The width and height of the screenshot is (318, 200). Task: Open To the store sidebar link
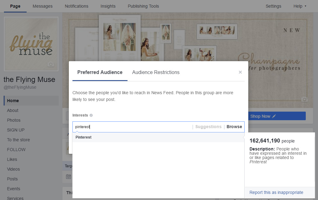click(x=18, y=140)
